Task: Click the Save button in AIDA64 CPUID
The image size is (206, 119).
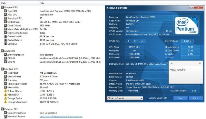Action: click(x=180, y=98)
